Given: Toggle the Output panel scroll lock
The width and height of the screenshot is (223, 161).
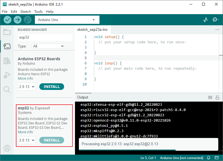Looking at the screenshot, I should 217,97.
